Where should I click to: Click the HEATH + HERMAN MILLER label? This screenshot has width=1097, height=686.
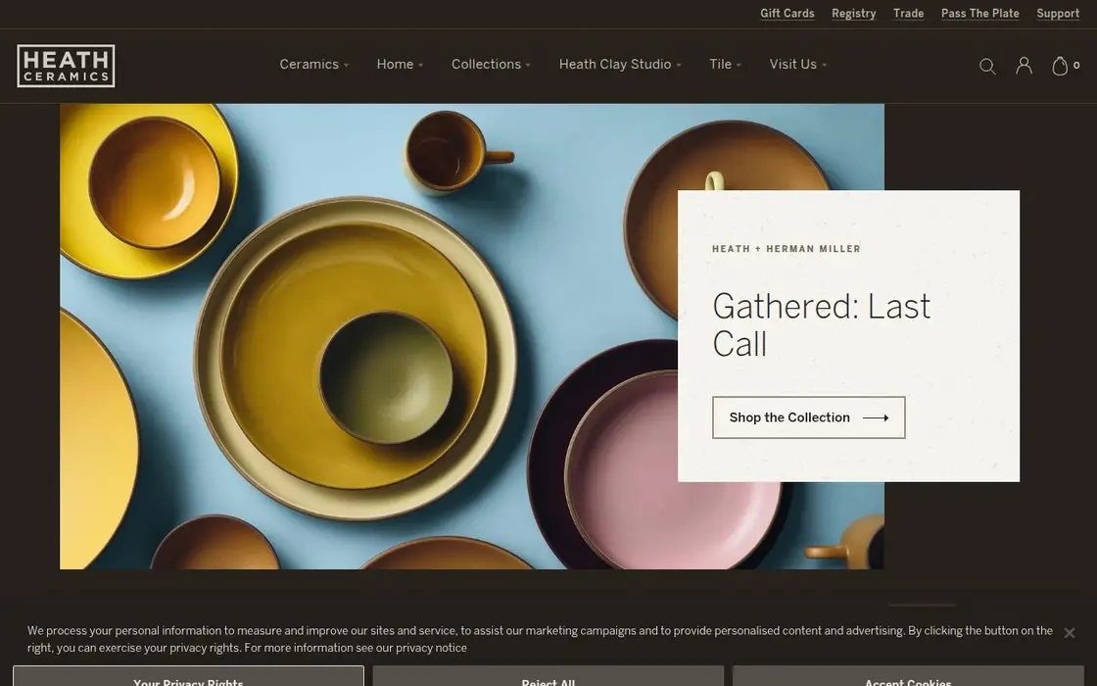787,249
